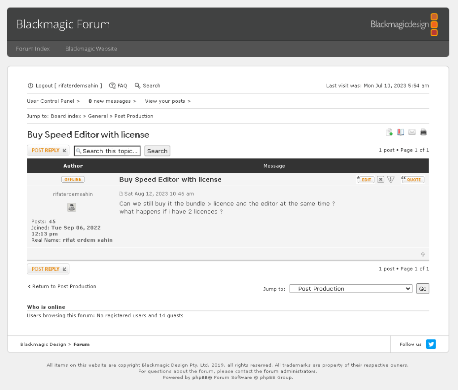
Task: Go to Post Production breadcrumb
Action: pos(134,116)
